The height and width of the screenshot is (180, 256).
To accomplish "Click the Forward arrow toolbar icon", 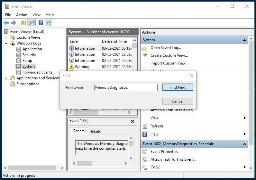I will pyautogui.click(x=14, y=23).
